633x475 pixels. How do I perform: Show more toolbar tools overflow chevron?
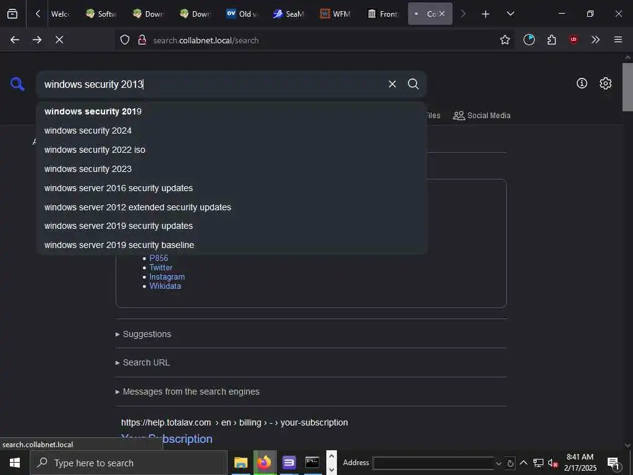pos(595,40)
